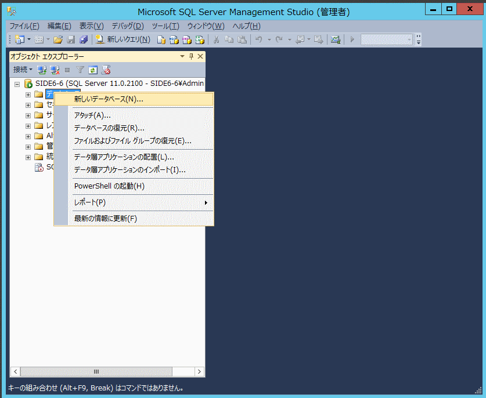Expand the first folder under SIDE6-6
486x398 pixels.
click(28, 95)
